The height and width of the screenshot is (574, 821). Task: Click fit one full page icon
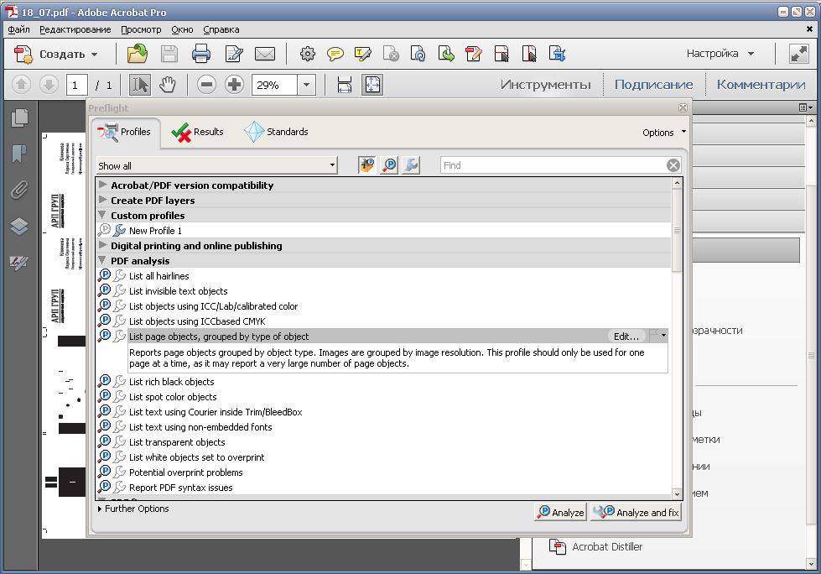click(x=372, y=85)
